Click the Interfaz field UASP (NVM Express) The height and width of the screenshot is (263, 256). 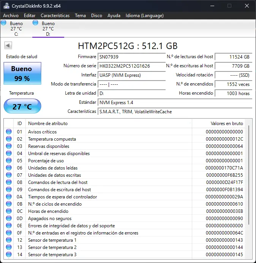coord(131,75)
